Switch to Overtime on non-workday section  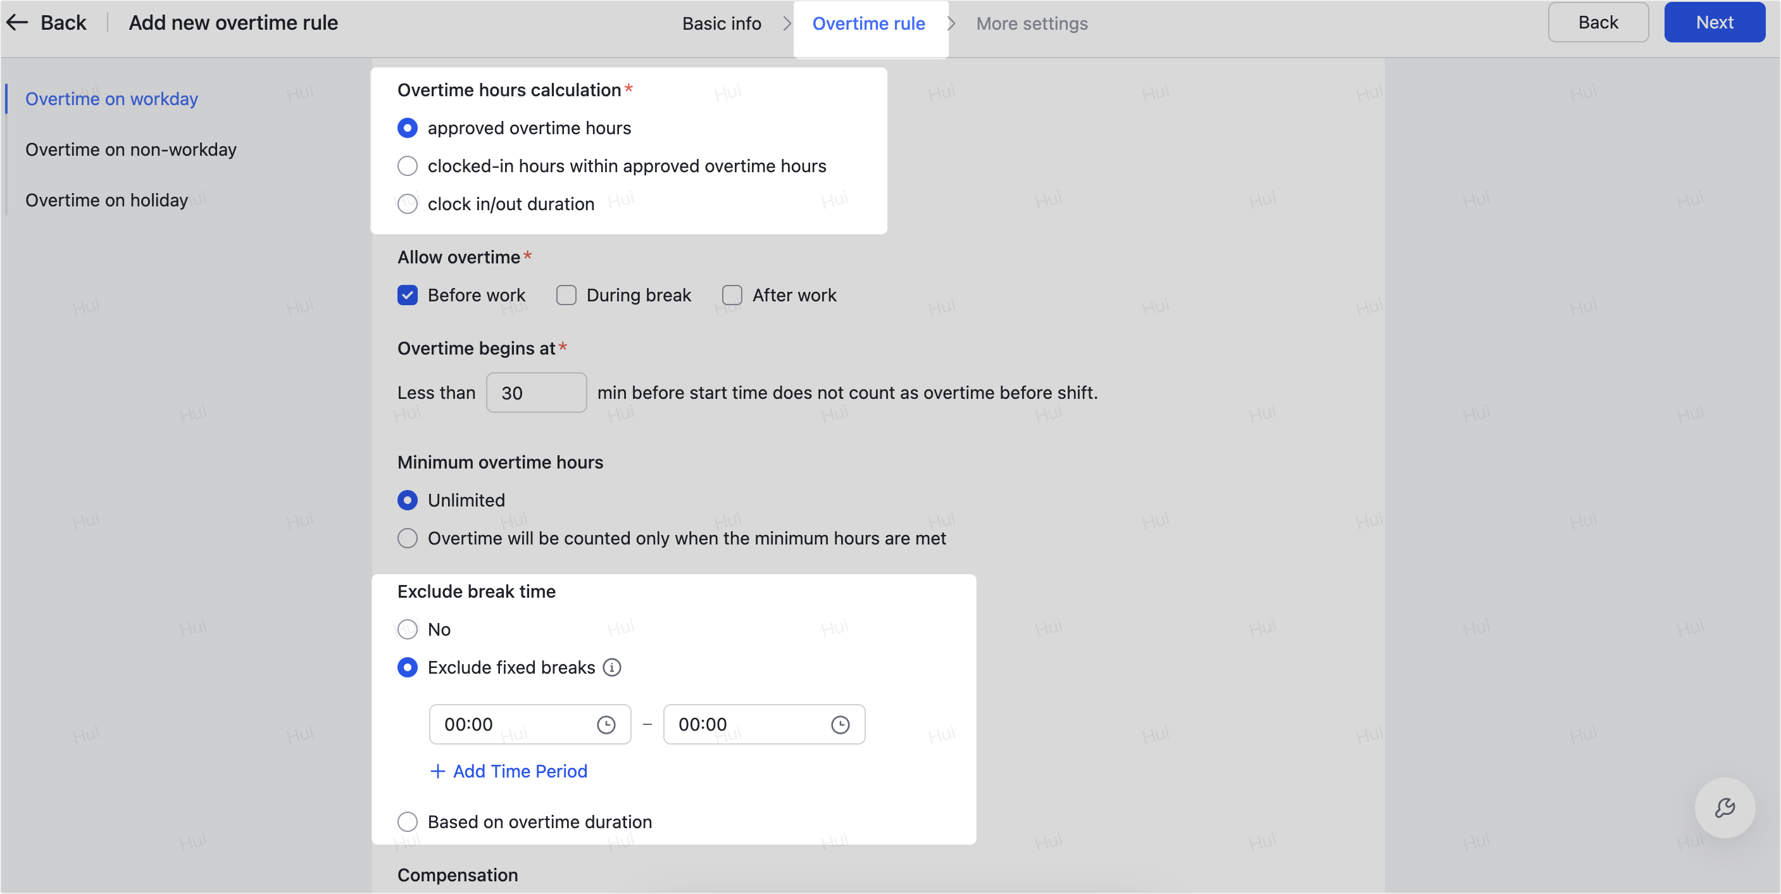tap(130, 149)
